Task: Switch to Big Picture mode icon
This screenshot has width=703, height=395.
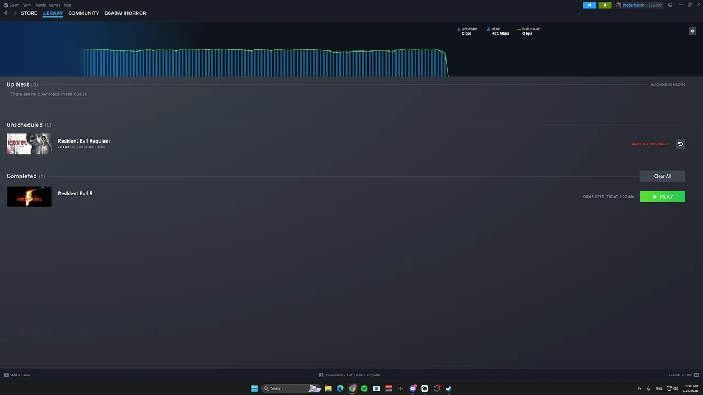Action: click(x=670, y=5)
